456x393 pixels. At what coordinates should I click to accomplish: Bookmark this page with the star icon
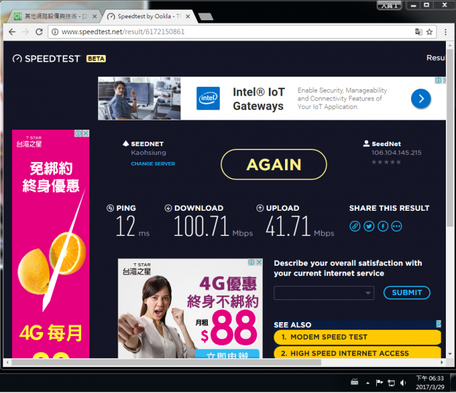click(429, 32)
